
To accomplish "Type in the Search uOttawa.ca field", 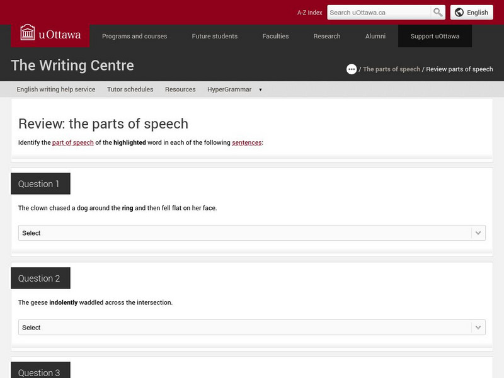I will pyautogui.click(x=379, y=12).
